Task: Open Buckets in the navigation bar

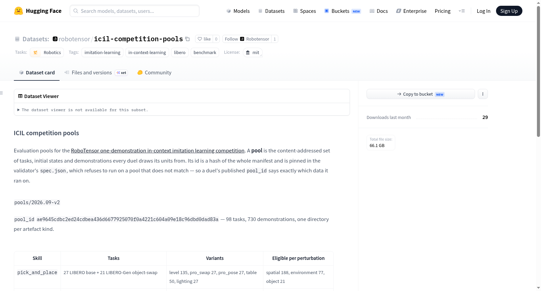Action: 343,11
